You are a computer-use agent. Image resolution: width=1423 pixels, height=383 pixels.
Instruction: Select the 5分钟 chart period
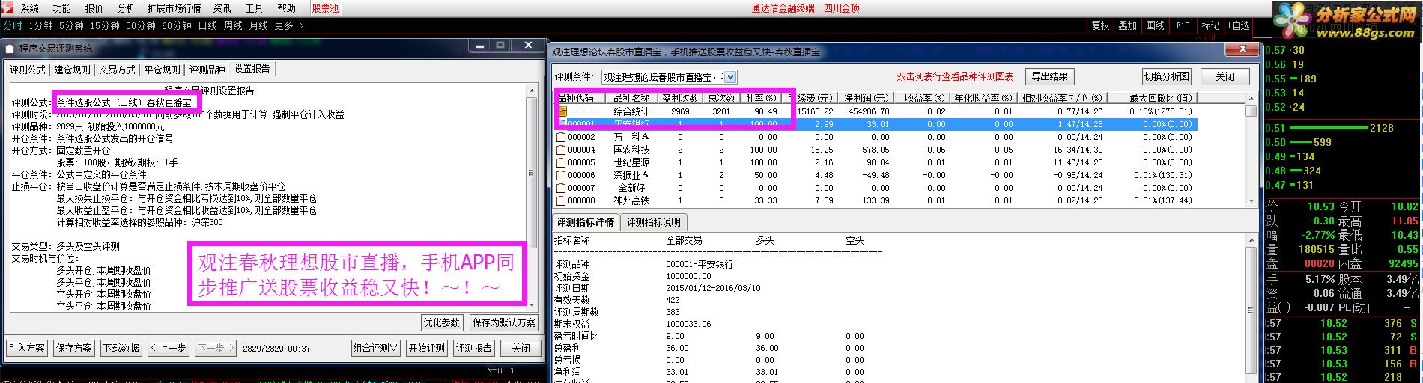tap(71, 25)
